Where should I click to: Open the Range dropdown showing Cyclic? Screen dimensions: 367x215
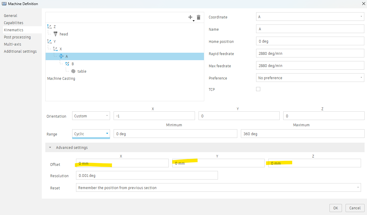tap(107, 134)
